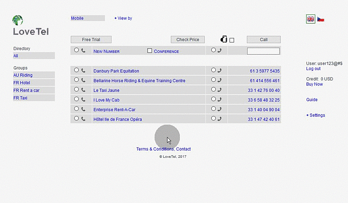Click the left phone icon in New Number row
This screenshot has width=348, height=203.
83,51
